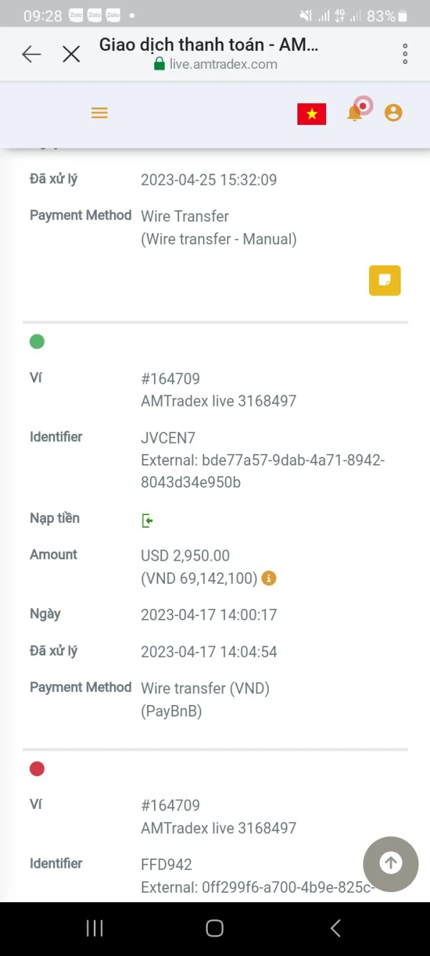Open the user account profile icon

393,113
